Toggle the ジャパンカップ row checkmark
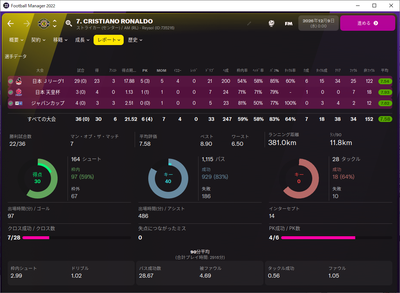This screenshot has height=293, width=400. click(11, 103)
